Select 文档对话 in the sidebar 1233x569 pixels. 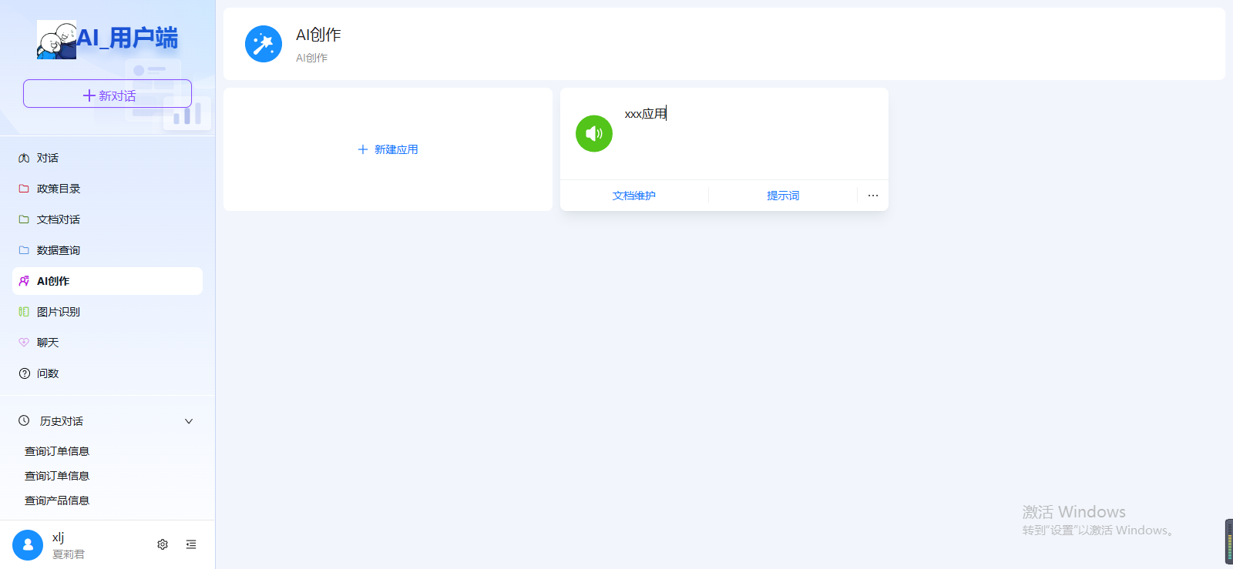tap(59, 219)
